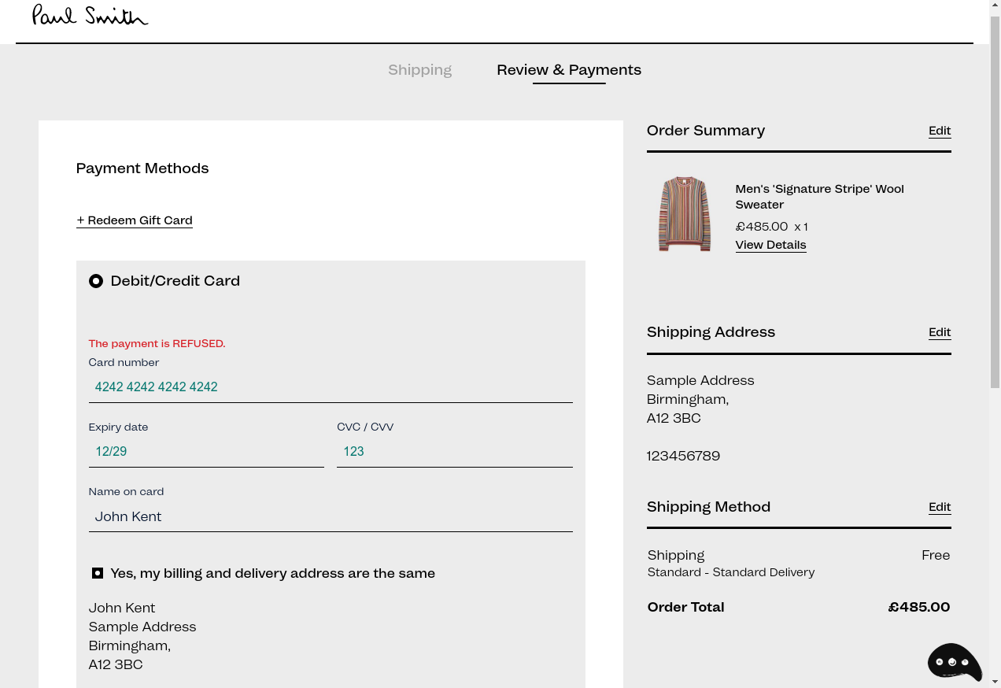Click the item price £485.00 x 1
This screenshot has height=688, width=1001.
[771, 227]
